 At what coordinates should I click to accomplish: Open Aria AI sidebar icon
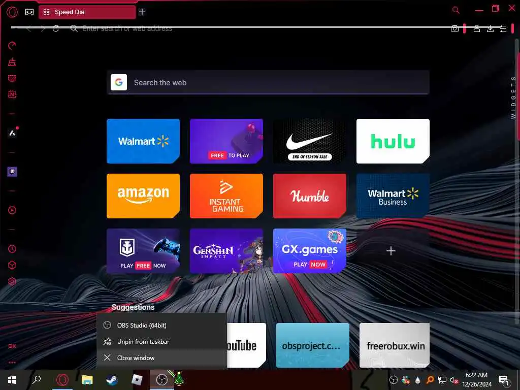click(x=12, y=133)
